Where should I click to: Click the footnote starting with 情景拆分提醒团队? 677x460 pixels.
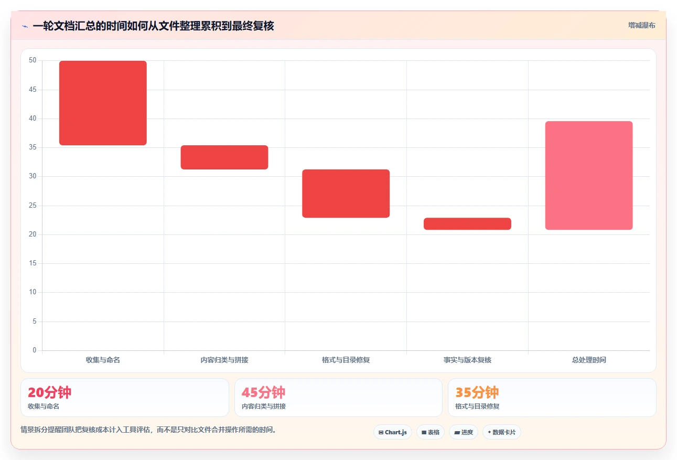coord(148,430)
